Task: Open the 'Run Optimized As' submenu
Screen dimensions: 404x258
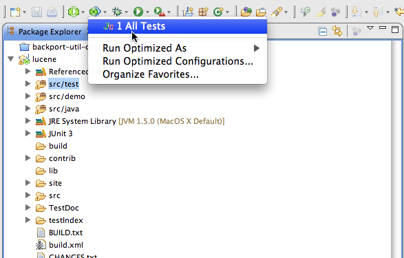Action: (178, 48)
